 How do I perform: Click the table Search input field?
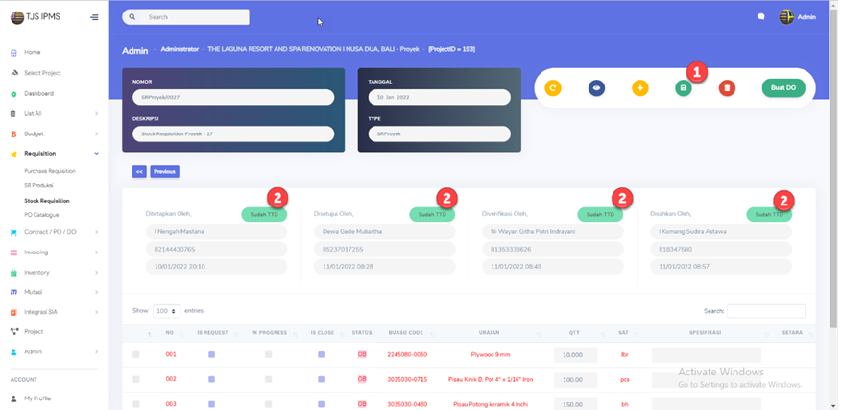(765, 311)
